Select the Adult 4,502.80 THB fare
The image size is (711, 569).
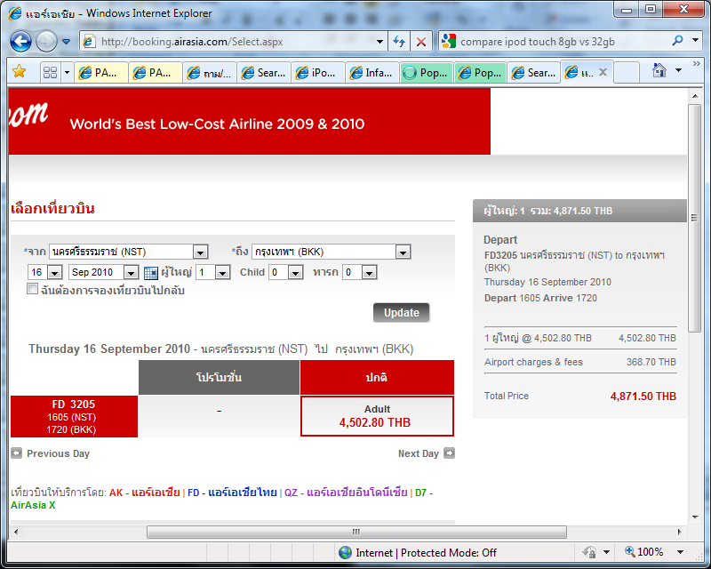(x=377, y=416)
